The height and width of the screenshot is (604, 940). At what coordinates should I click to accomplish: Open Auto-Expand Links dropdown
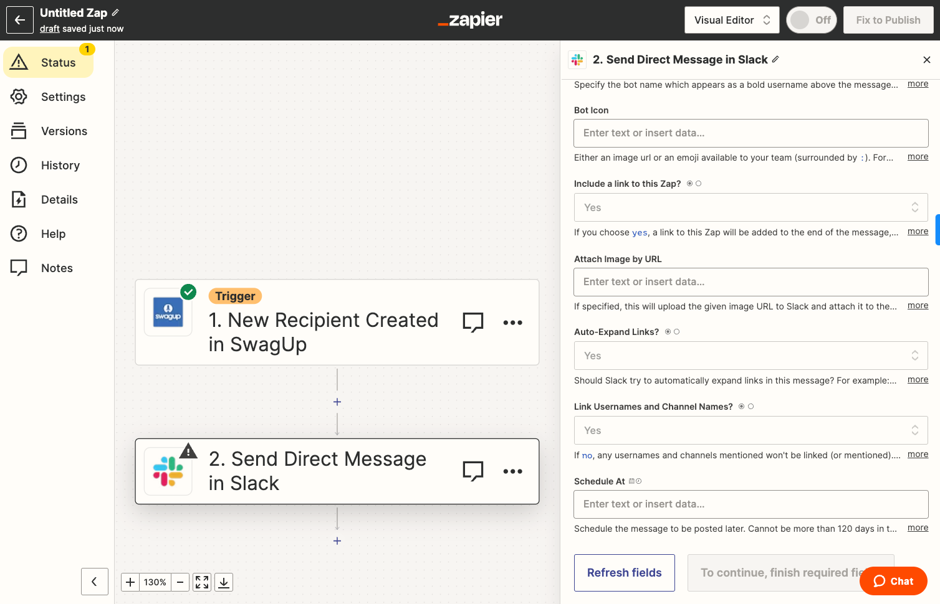pos(751,356)
